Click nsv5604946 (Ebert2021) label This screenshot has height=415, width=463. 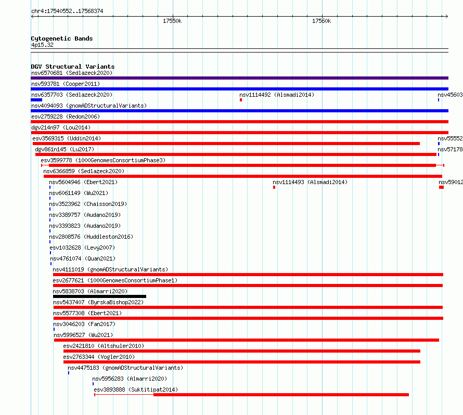[x=83, y=182]
